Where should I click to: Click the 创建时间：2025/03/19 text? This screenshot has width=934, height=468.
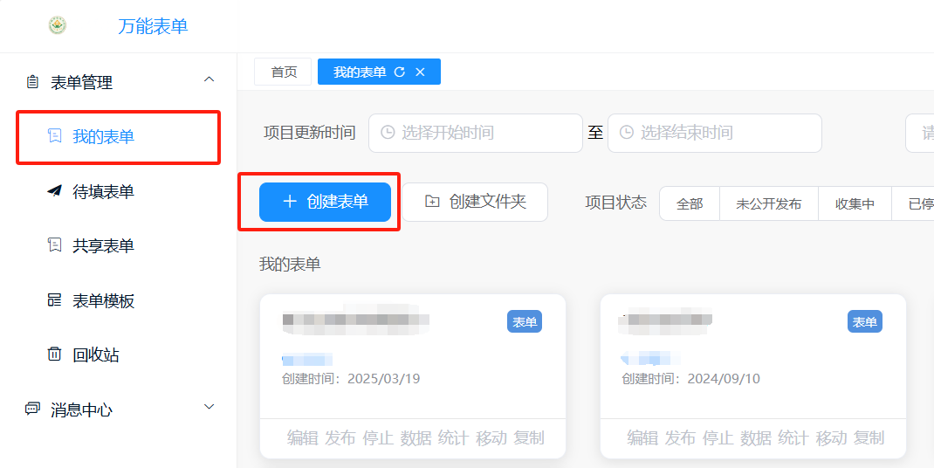click(351, 379)
